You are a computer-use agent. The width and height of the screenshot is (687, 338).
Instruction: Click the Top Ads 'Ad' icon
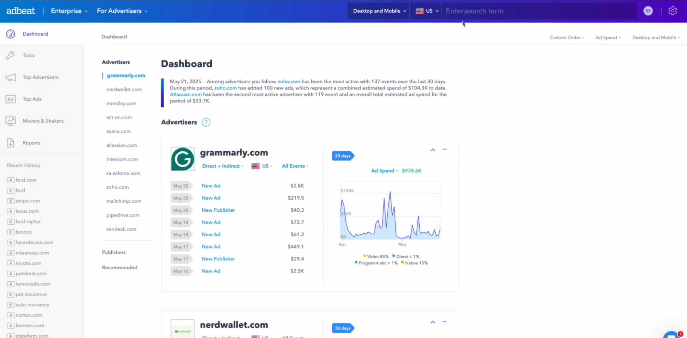click(11, 99)
